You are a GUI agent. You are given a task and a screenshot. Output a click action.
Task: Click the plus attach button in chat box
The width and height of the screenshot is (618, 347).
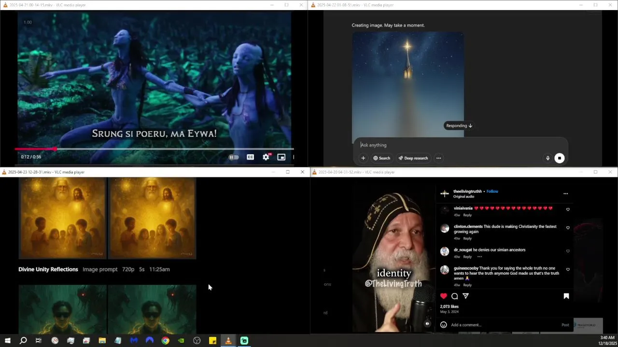click(363, 158)
